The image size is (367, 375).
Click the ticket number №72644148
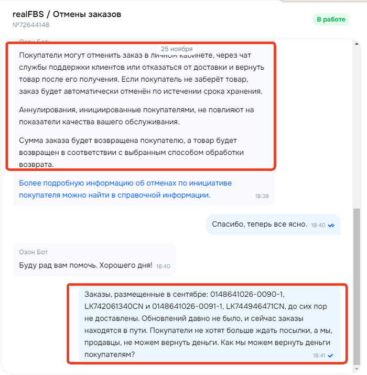click(x=31, y=25)
